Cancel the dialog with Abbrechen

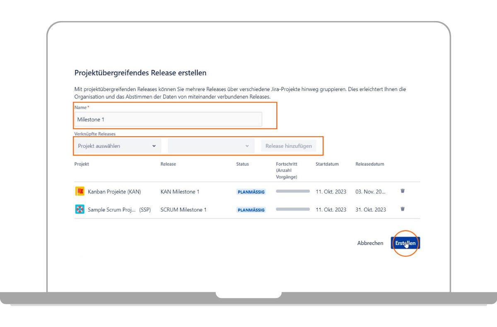[370, 243]
